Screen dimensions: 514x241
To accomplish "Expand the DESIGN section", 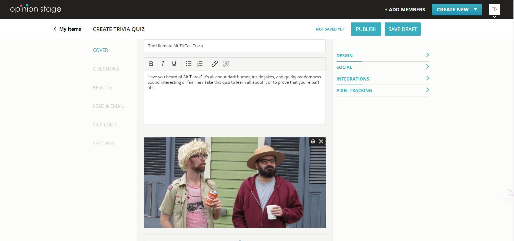I will pyautogui.click(x=383, y=56).
